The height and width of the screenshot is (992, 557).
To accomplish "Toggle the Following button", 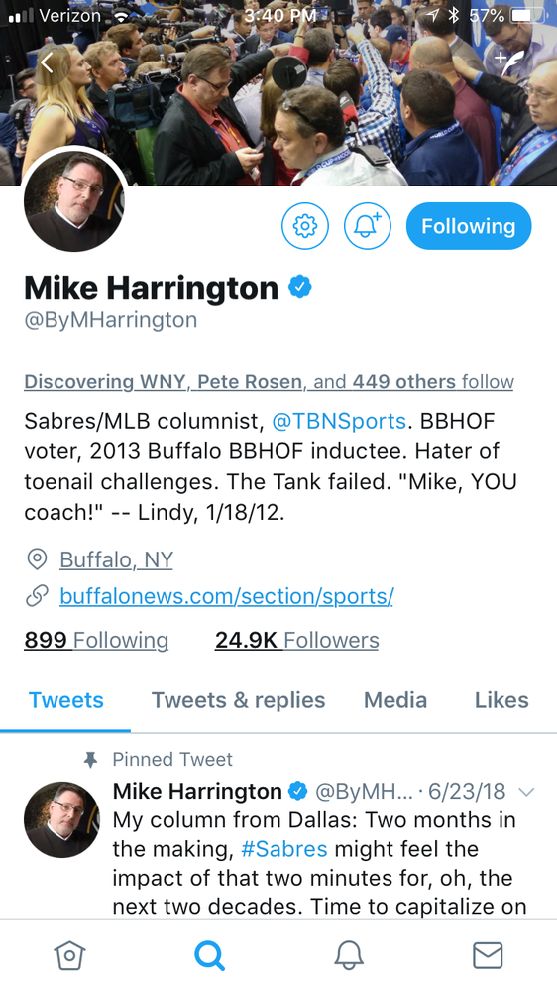I will 469,226.
